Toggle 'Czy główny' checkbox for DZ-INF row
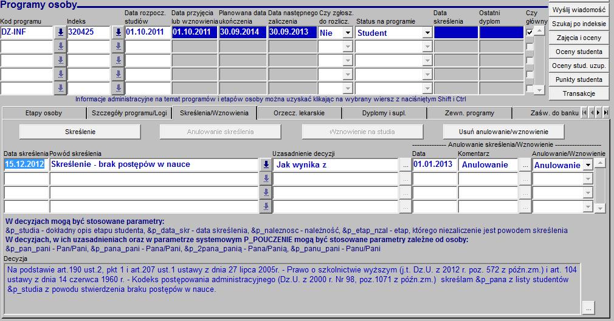Image resolution: width=614 pixels, height=321 pixels. (x=529, y=32)
